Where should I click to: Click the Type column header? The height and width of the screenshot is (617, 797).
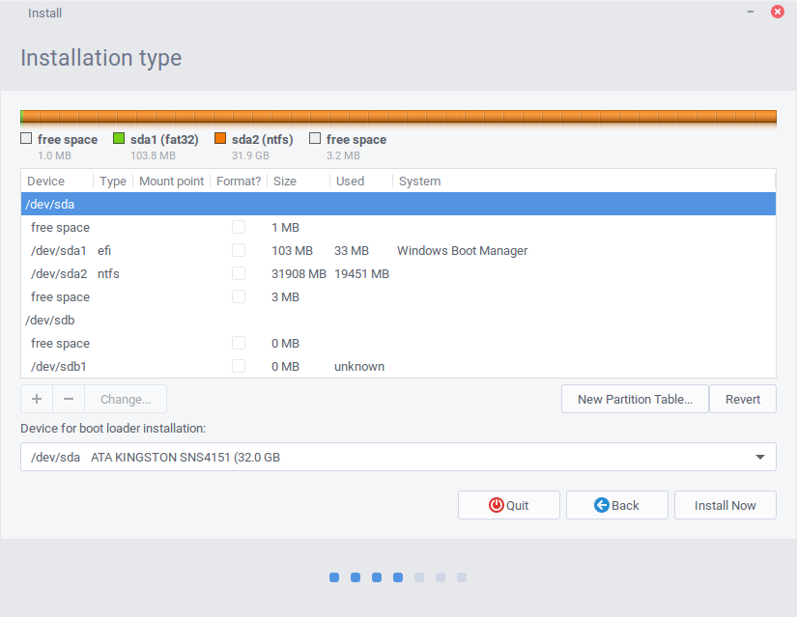113,181
